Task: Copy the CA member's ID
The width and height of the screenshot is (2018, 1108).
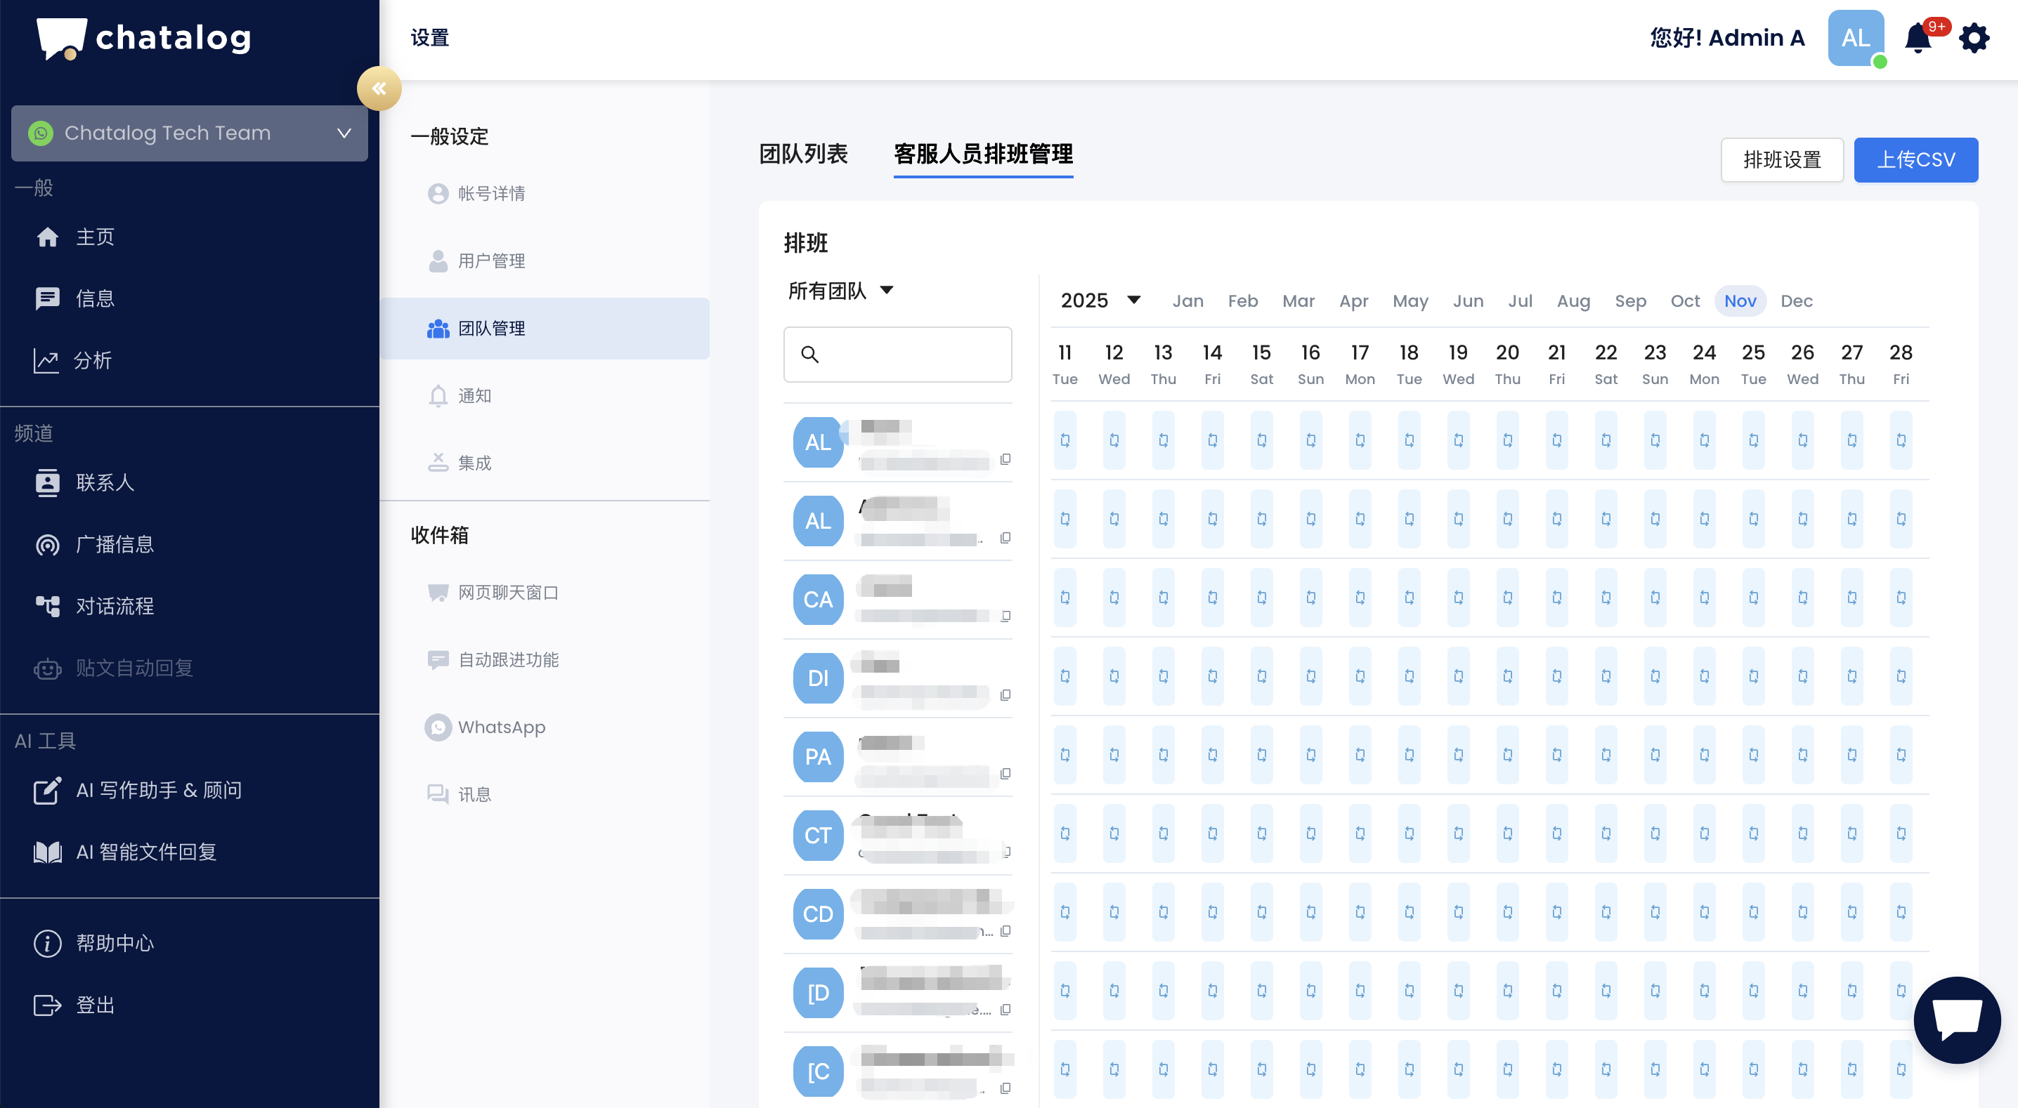Action: 1006,616
